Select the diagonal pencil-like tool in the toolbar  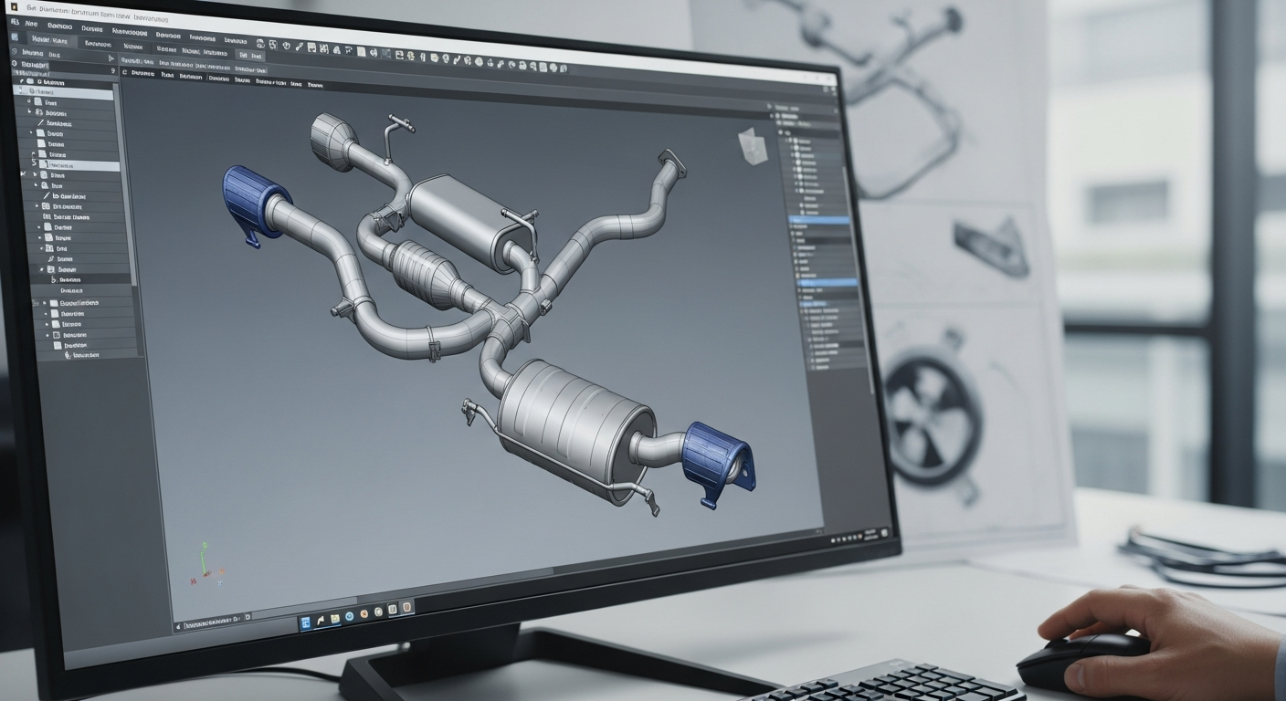(x=298, y=46)
